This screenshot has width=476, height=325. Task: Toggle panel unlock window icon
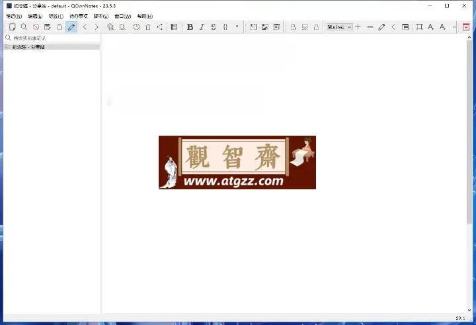[405, 27]
